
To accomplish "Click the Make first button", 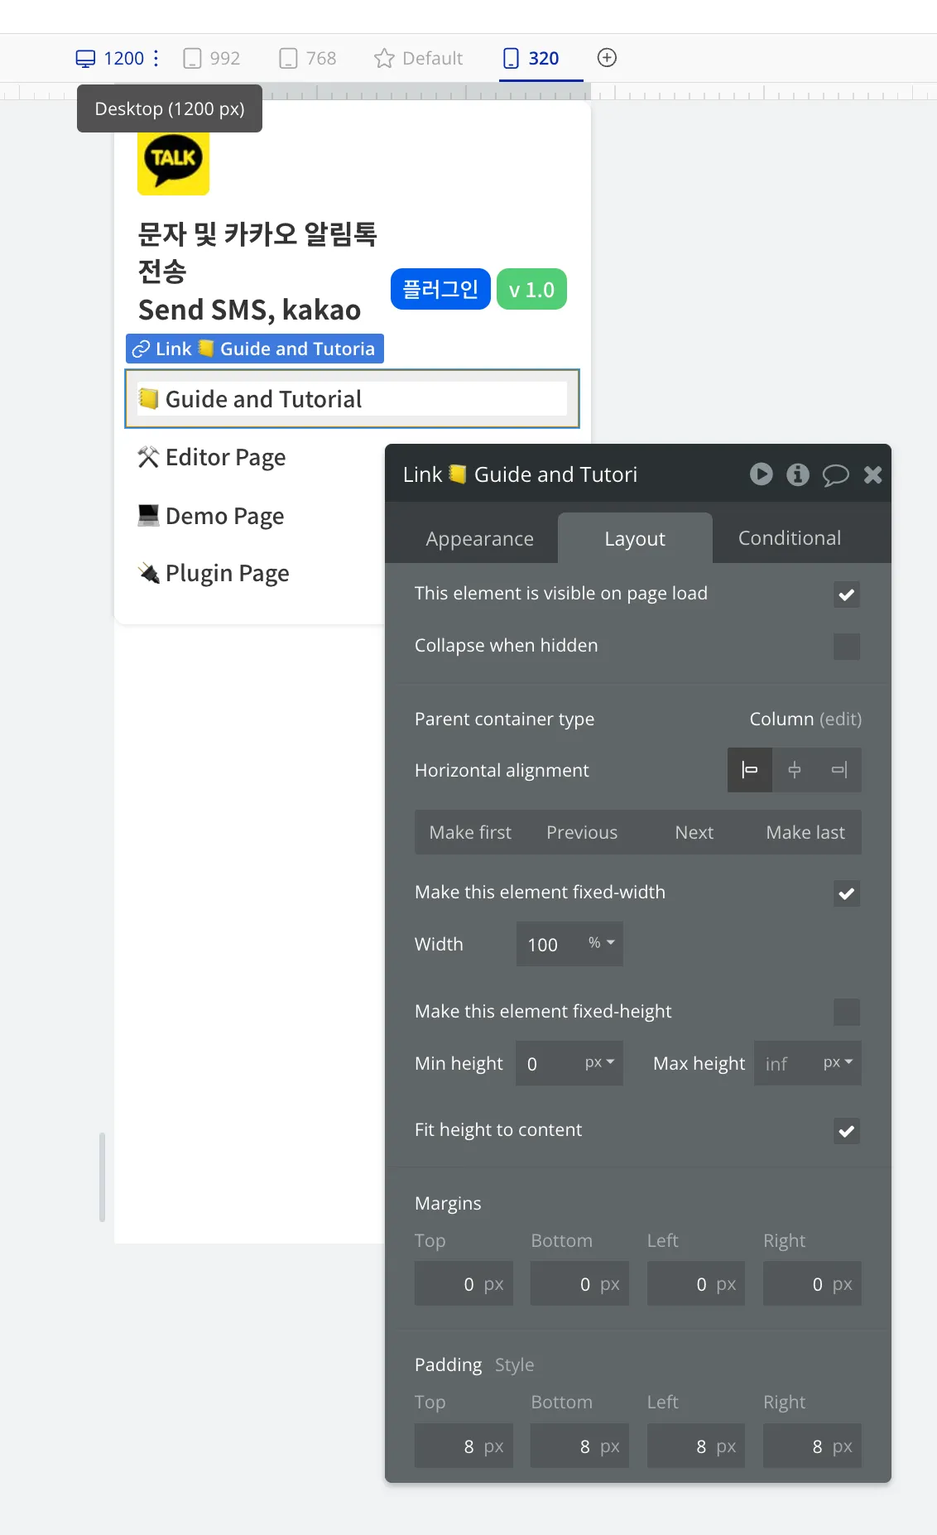I will [x=470, y=832].
